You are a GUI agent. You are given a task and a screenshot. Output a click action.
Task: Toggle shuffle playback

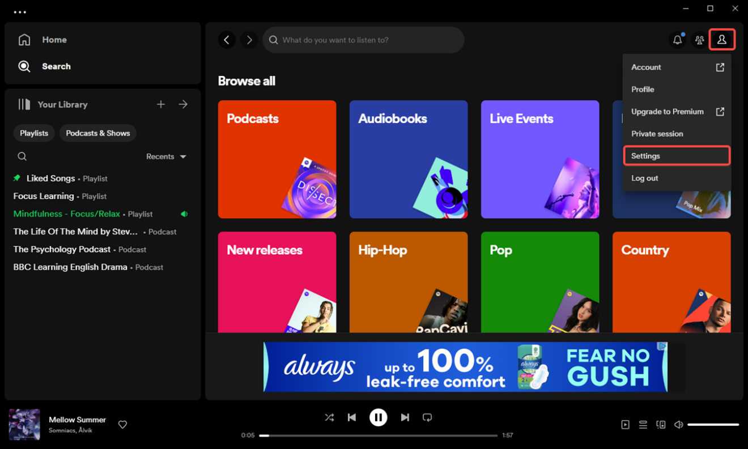click(329, 417)
